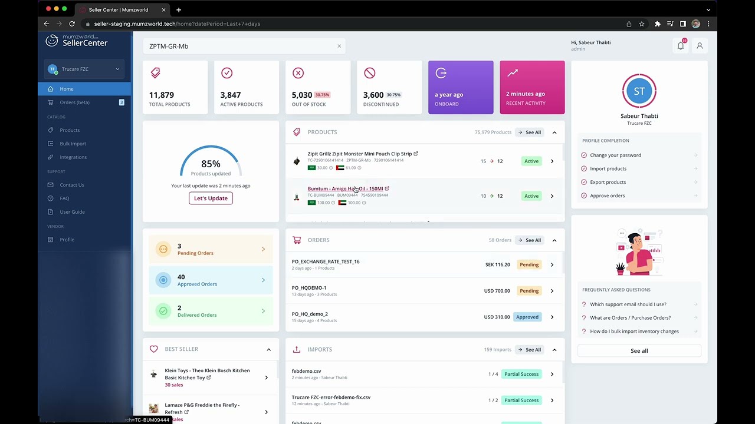Open FAQ about bulk import inventory changes
The image size is (755, 424).
pos(639,332)
